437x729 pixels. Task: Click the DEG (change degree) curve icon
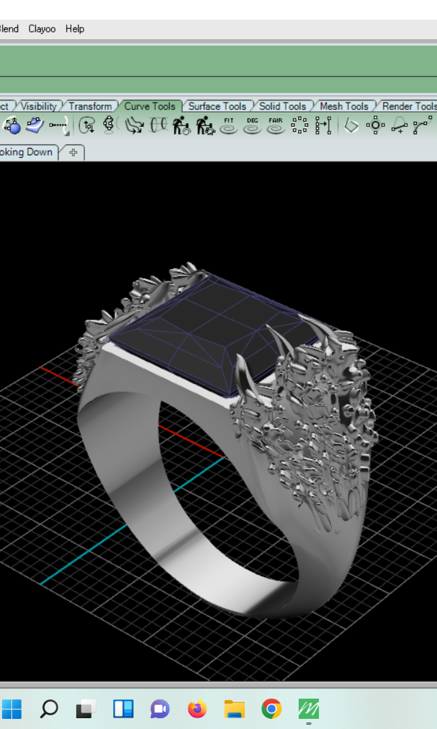click(252, 125)
